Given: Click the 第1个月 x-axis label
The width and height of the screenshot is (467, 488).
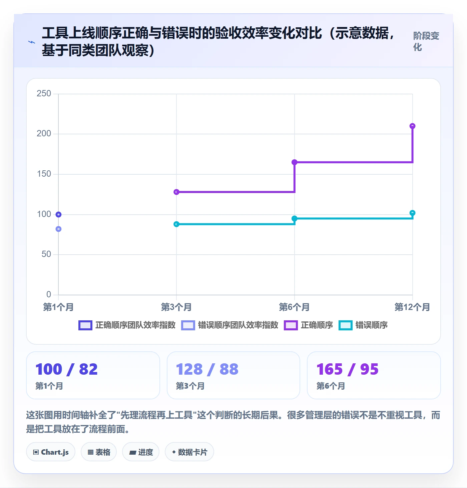Looking at the screenshot, I should (58, 307).
